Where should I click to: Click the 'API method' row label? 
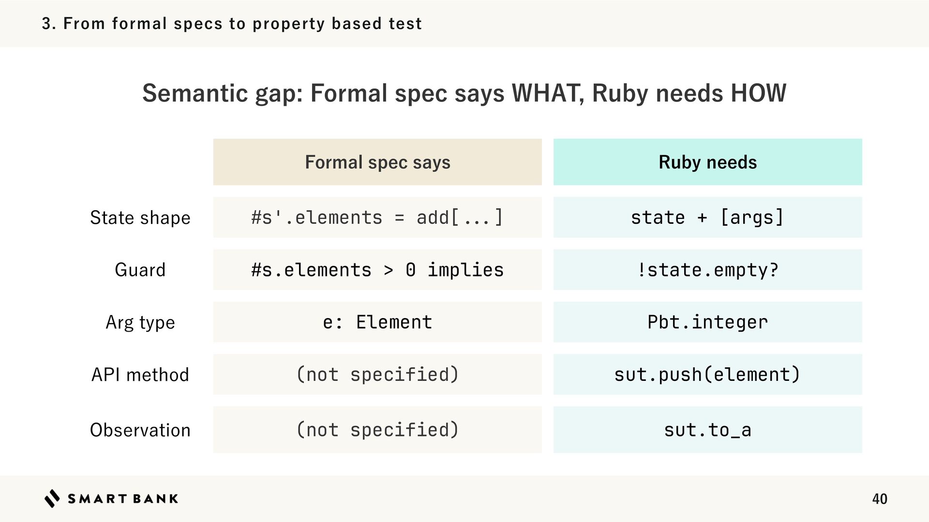click(140, 375)
